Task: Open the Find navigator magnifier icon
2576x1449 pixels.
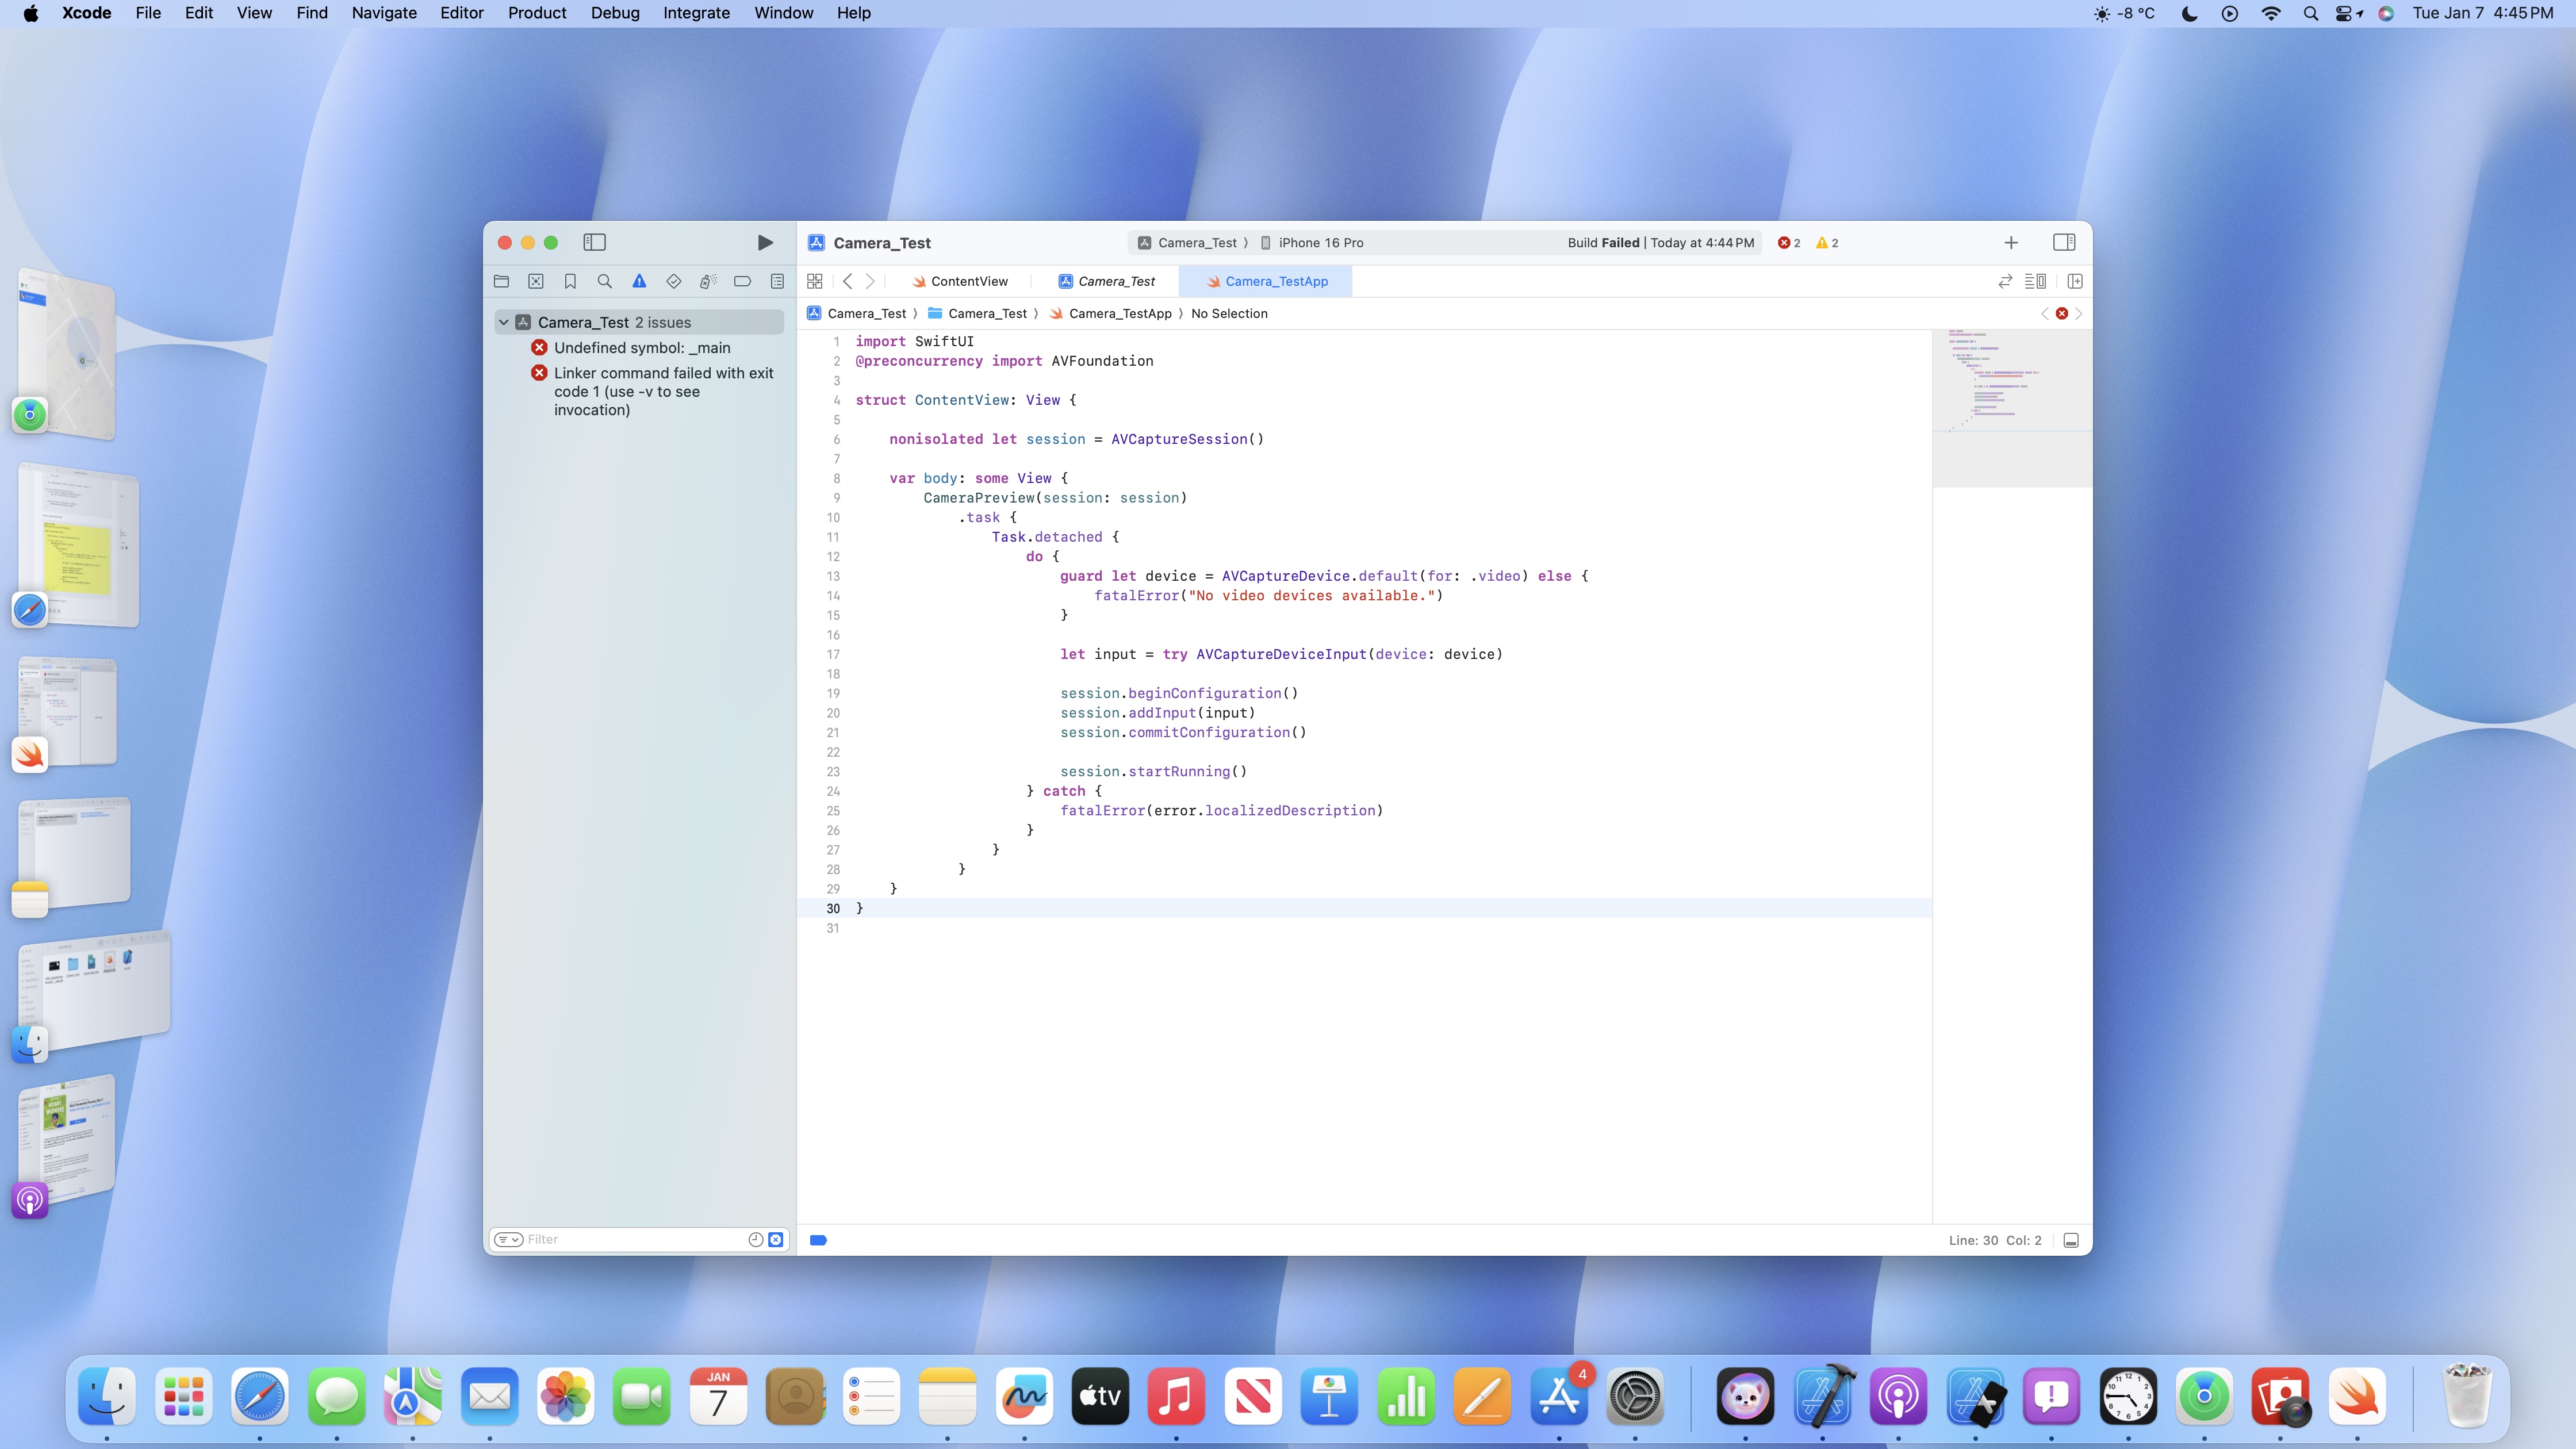Action: (x=605, y=281)
